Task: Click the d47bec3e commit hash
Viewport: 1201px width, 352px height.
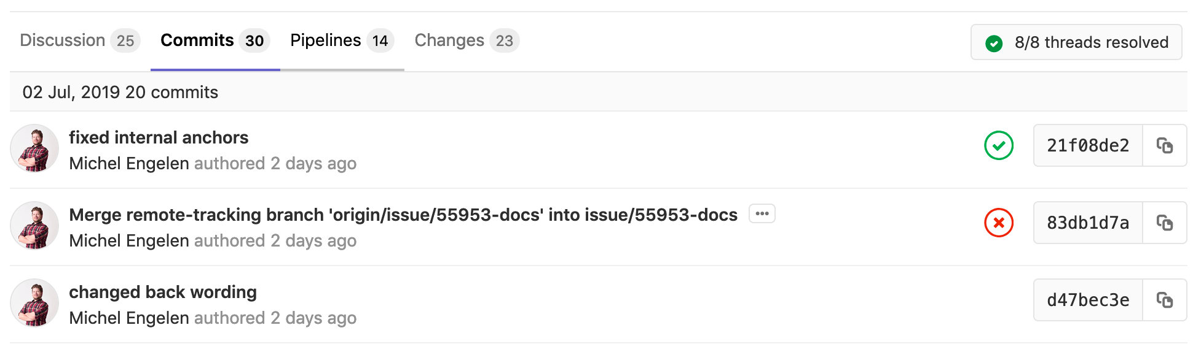Action: pos(1088,300)
